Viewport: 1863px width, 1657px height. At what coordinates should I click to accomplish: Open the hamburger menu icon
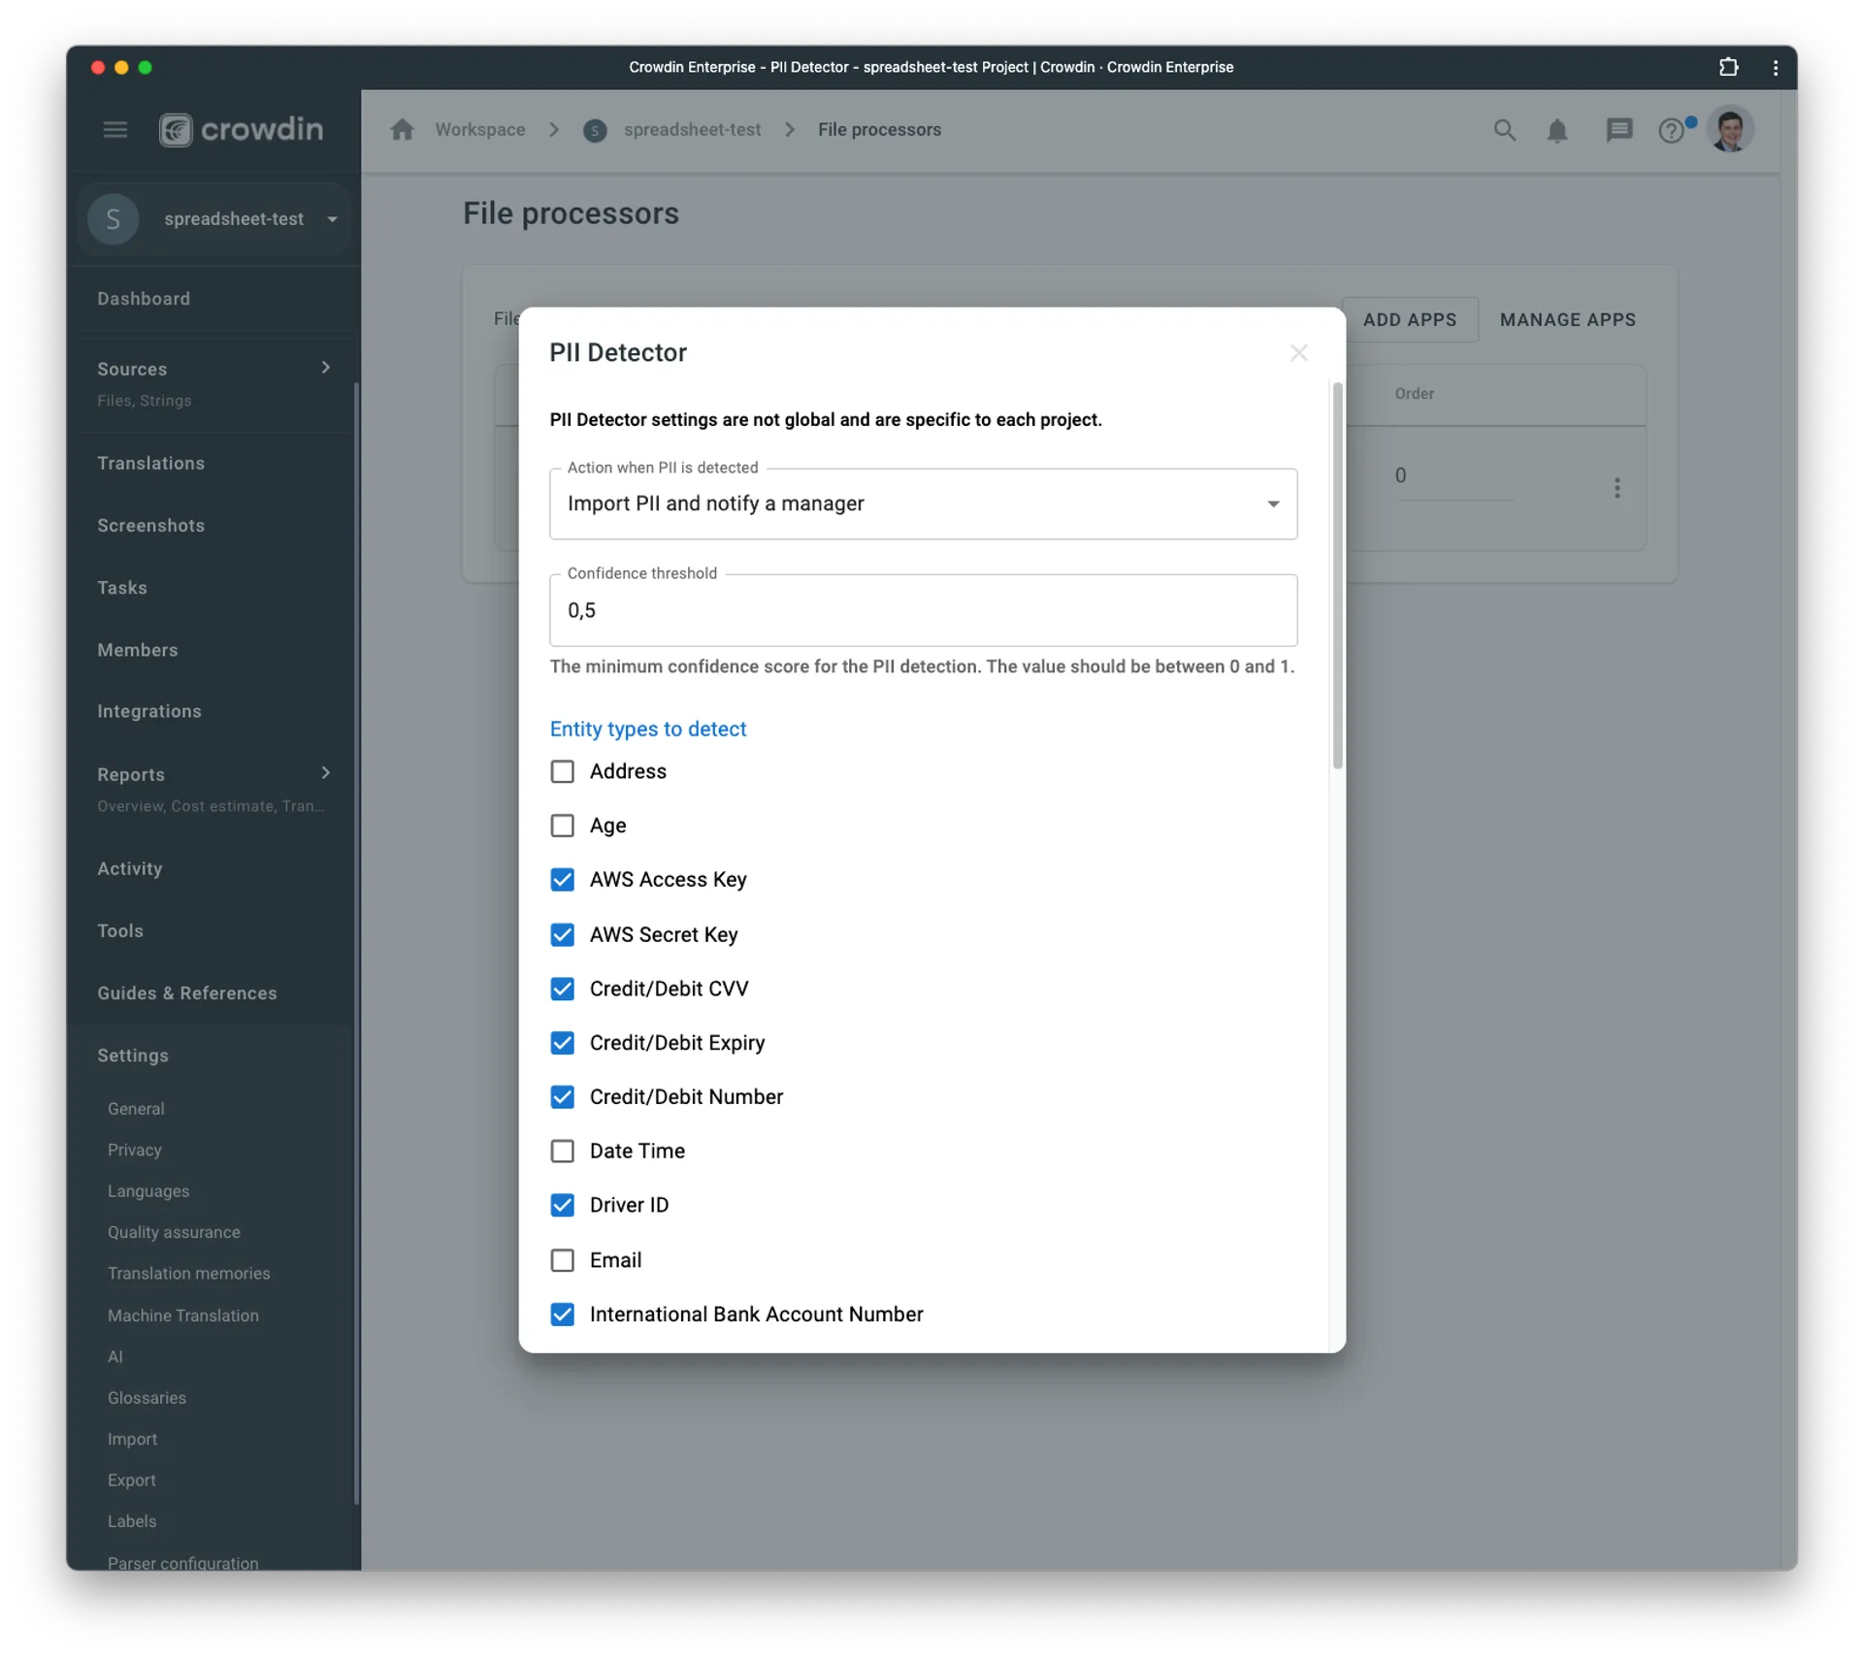click(114, 129)
